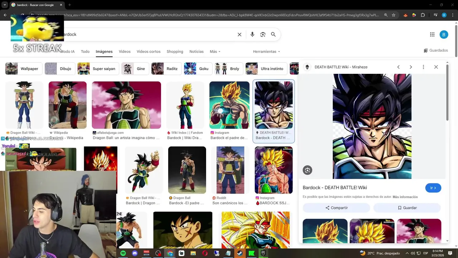Open Instagram 'Bardock el padre de' result
Image resolution: width=458 pixels, height=258 pixels.
(229, 105)
